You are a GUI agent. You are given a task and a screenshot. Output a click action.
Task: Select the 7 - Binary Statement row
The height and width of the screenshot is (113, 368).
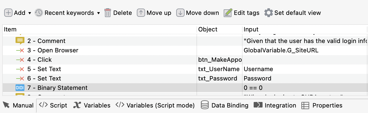pyautogui.click(x=62, y=88)
